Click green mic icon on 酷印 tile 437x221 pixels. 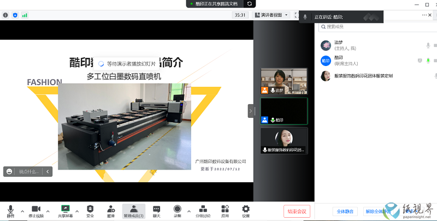tap(272, 120)
